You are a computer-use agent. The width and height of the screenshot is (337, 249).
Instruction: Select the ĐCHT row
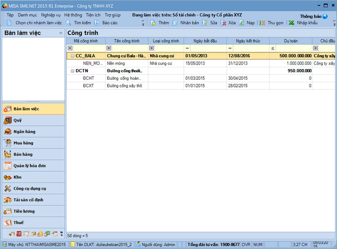click(201, 78)
